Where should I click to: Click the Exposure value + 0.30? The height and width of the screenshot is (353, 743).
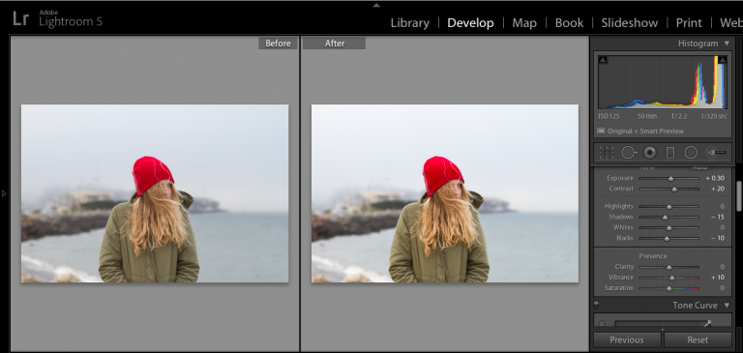715,178
